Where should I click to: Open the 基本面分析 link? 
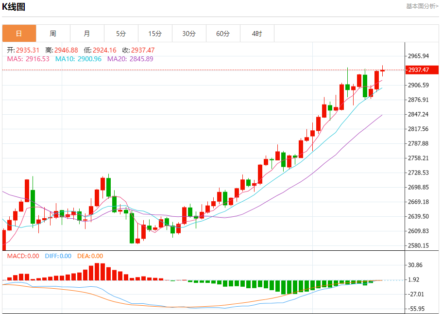[422, 6]
